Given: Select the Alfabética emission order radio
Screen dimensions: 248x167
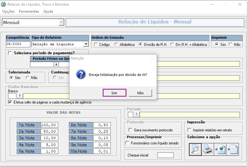Looking at the screenshot, I should point(116,44).
